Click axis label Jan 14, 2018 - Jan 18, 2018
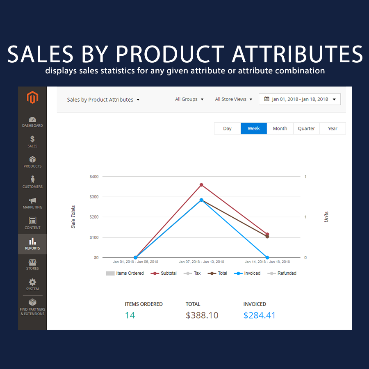369x369 pixels. (267, 262)
